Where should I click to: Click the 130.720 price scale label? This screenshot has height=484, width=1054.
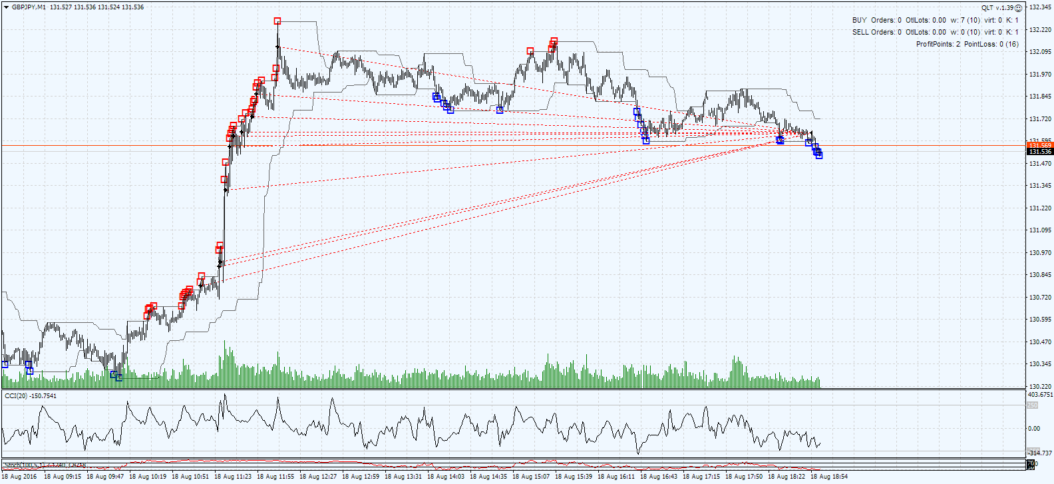tap(1040, 298)
